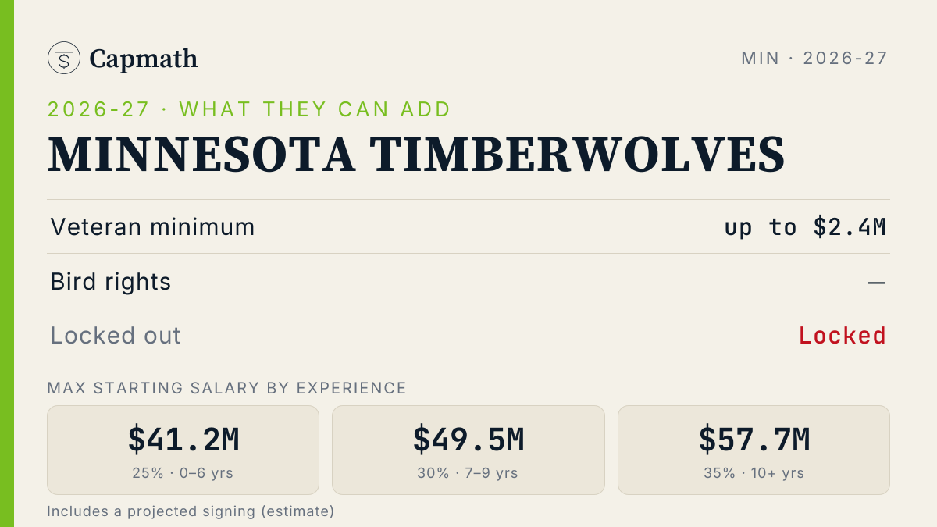The width and height of the screenshot is (937, 527).
Task: Click the Capmath dollar-sign logo icon
Action: click(x=64, y=58)
